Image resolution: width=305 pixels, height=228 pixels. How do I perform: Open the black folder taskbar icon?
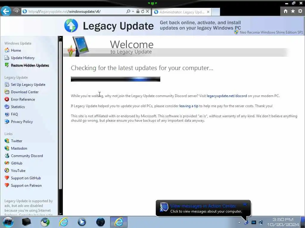click(26, 222)
